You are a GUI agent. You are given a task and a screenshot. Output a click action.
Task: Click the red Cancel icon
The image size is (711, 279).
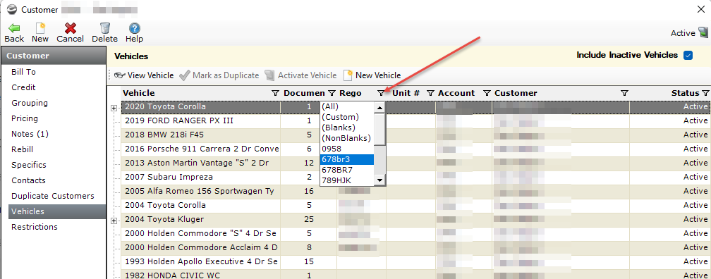(71, 27)
